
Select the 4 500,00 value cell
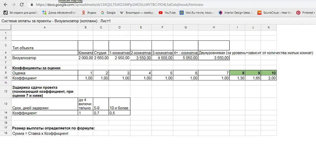click(x=162, y=58)
